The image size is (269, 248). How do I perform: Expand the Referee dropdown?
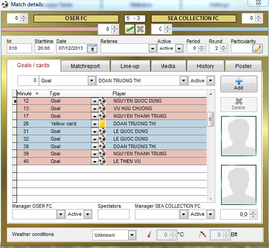pos(152,48)
